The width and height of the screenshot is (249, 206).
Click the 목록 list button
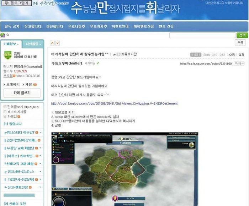(240, 42)
